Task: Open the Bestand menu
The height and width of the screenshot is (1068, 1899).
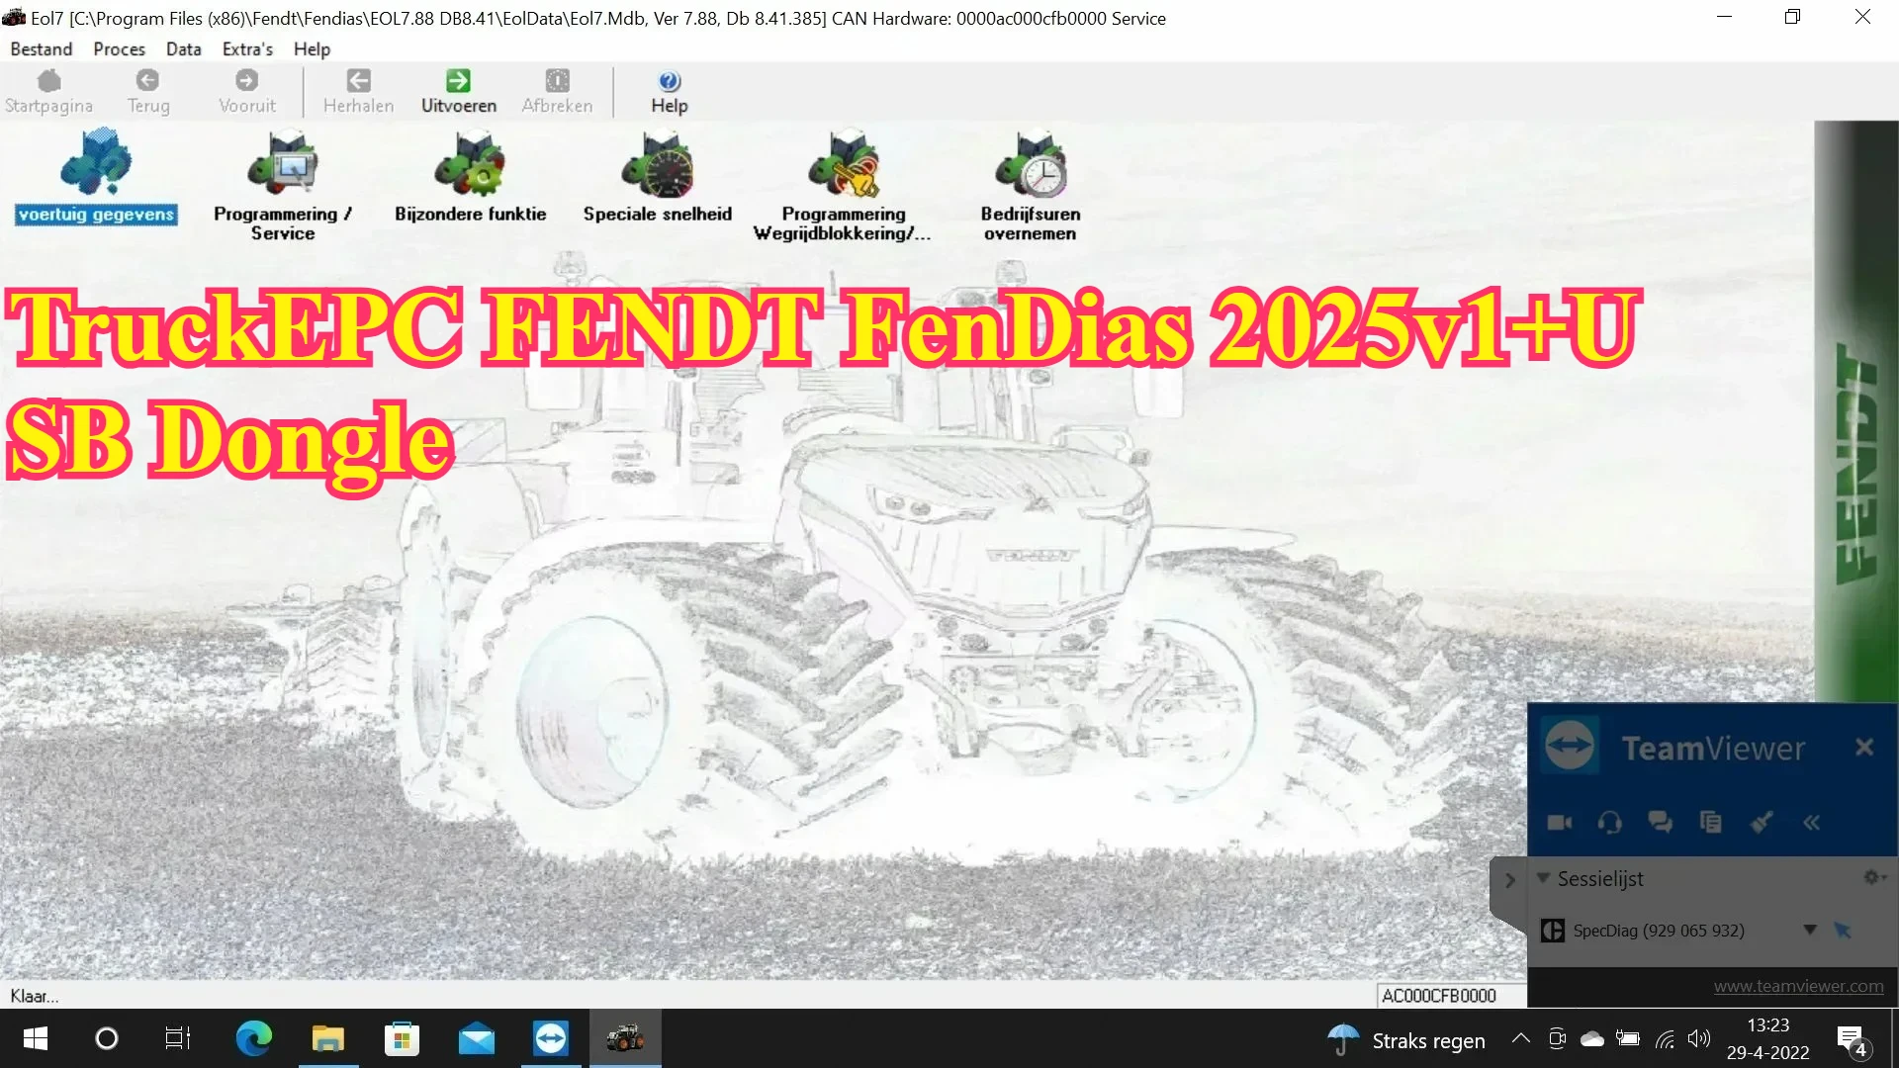Action: [x=41, y=48]
